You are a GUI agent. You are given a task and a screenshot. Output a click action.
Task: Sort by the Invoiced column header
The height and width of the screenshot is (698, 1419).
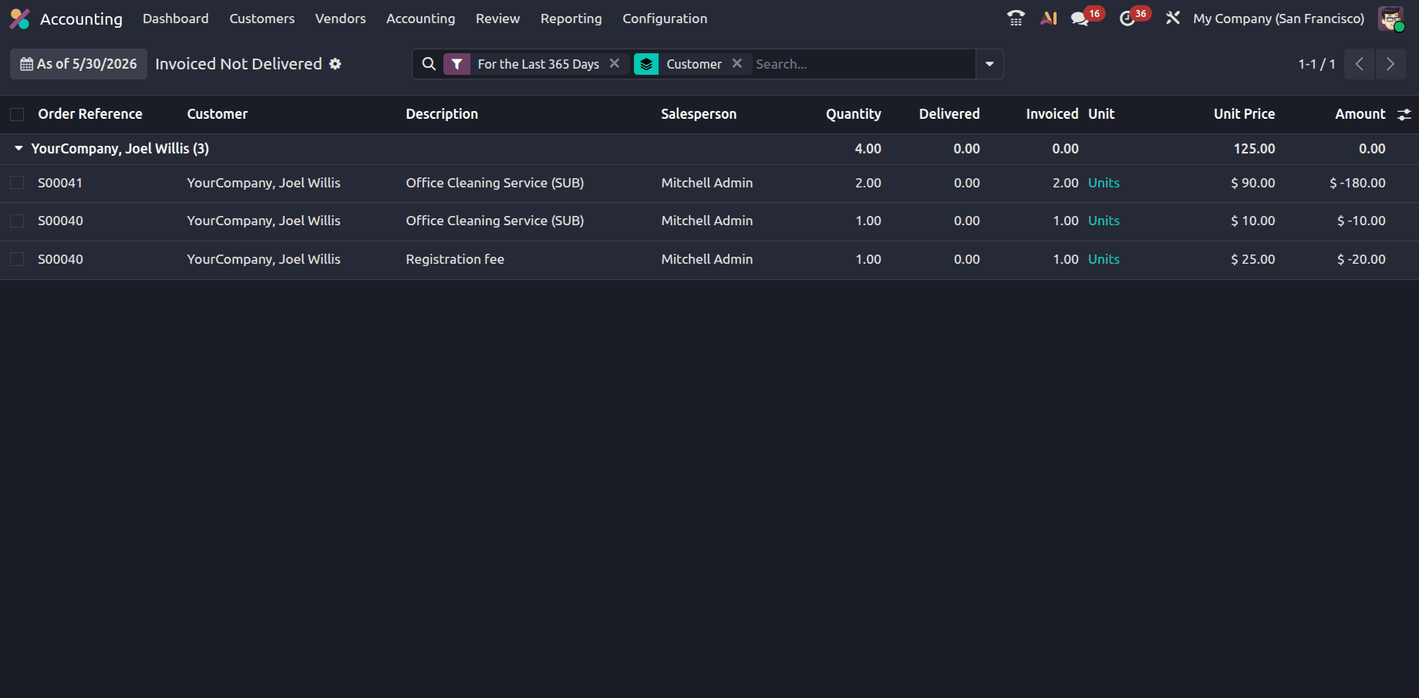coord(1052,114)
